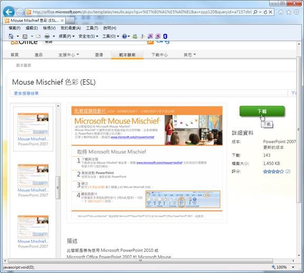The image size is (304, 273).
Task: Click the search magnifier in address bar
Action: coord(255,12)
